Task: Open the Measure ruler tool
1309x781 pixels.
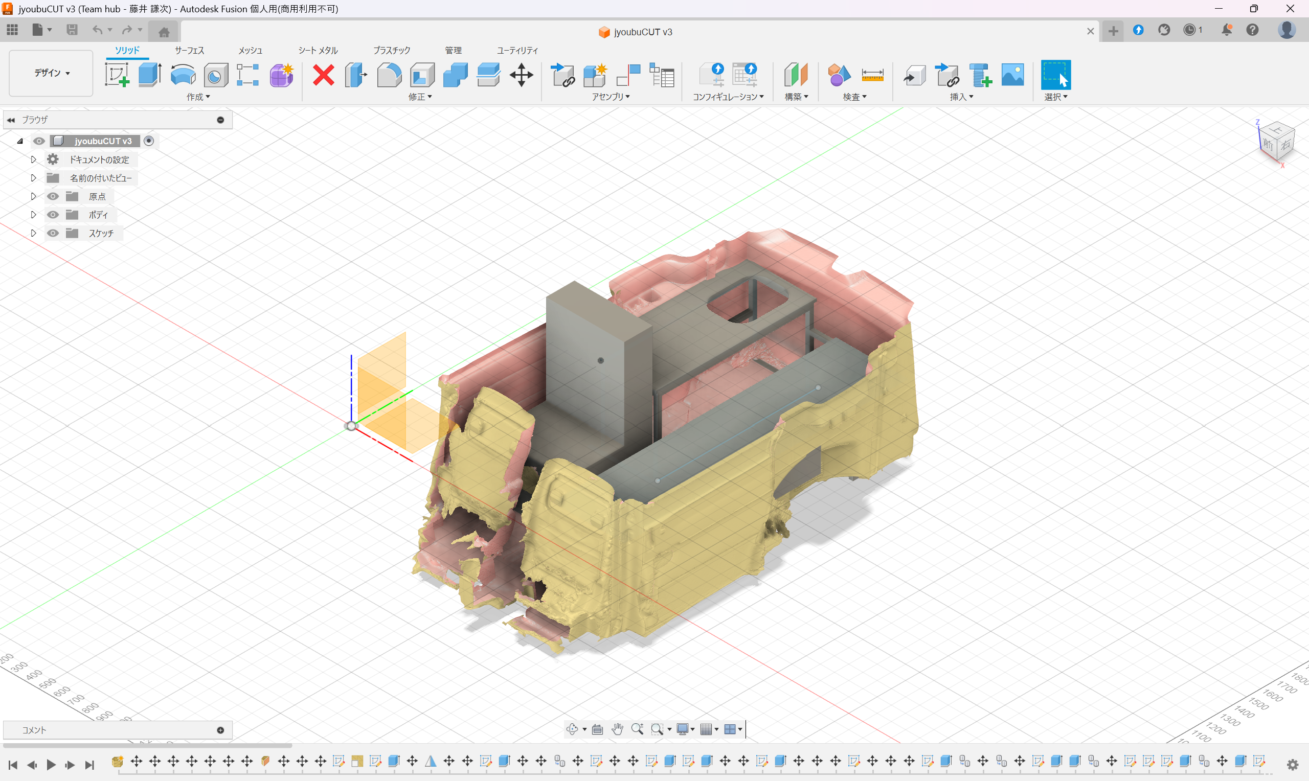Action: click(x=872, y=75)
